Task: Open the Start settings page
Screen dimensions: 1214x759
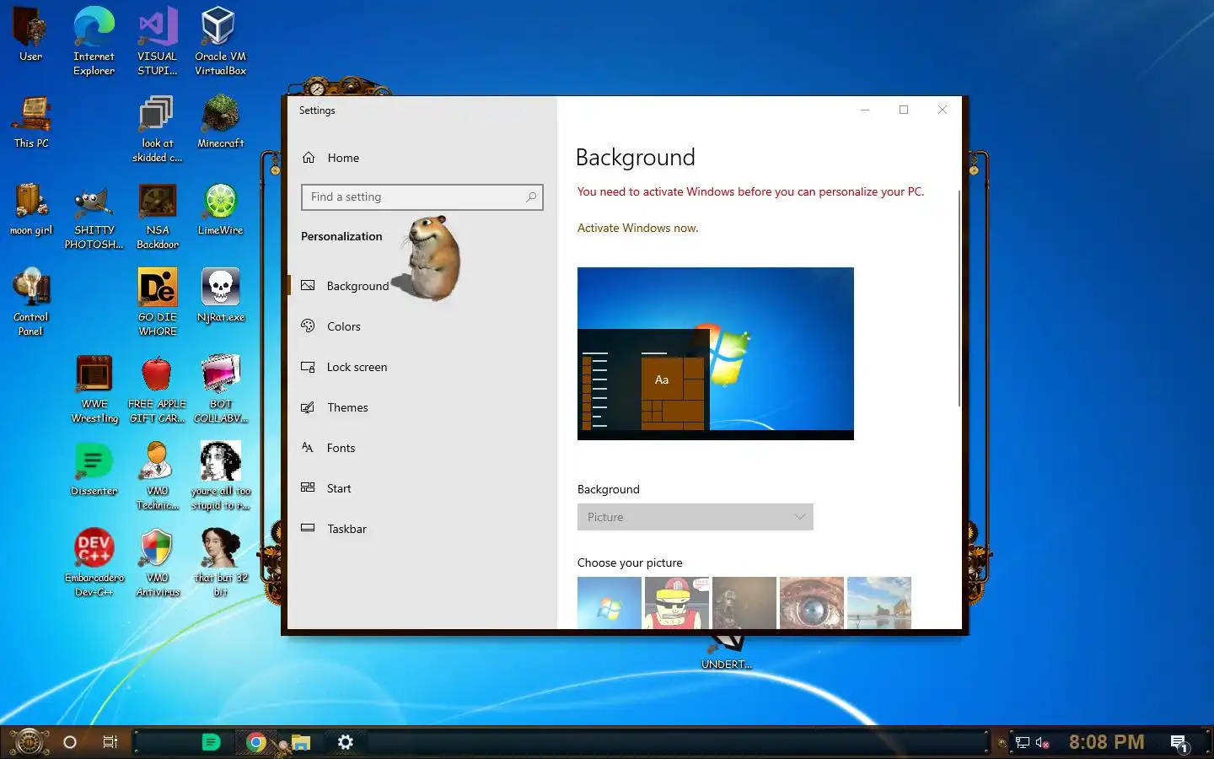Action: (422, 488)
